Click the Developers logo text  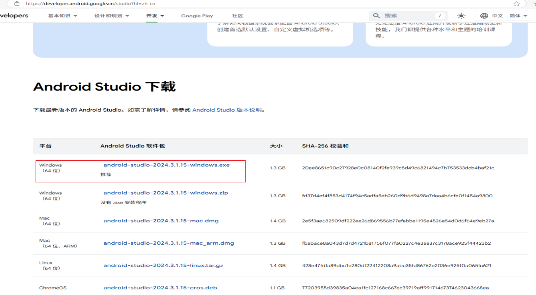[x=14, y=15]
